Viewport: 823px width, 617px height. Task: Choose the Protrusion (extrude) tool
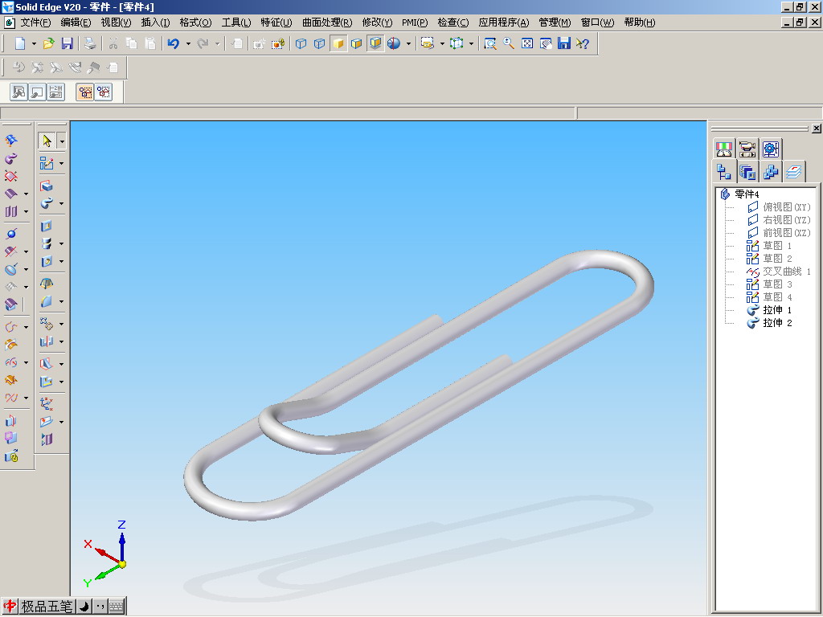tap(47, 186)
